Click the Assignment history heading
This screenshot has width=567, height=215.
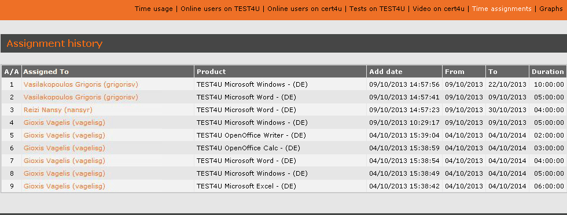[54, 44]
